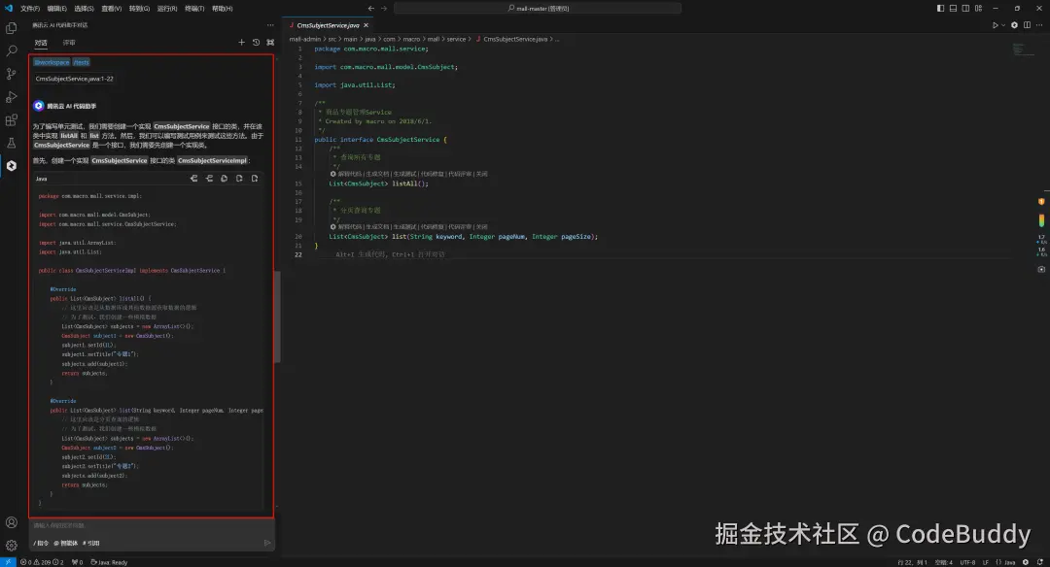Close the CmsSubjectService.java tab
1050x567 pixels.
tap(366, 25)
